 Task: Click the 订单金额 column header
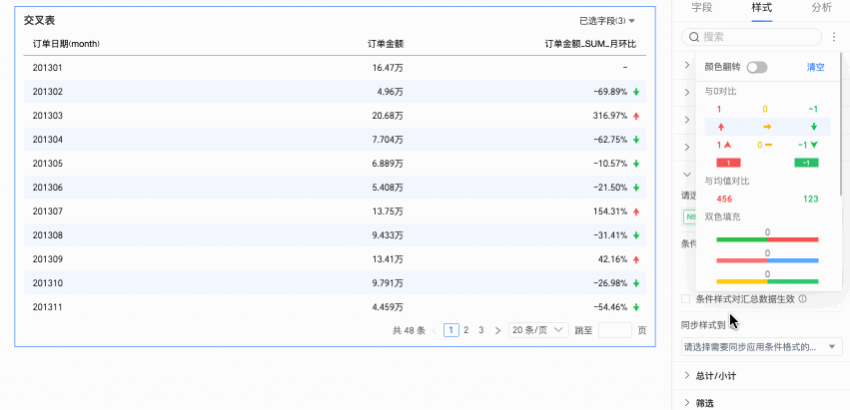tap(386, 44)
